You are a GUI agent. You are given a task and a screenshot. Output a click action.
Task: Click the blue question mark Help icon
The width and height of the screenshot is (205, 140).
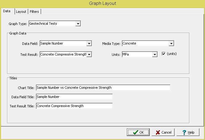(x=184, y=132)
